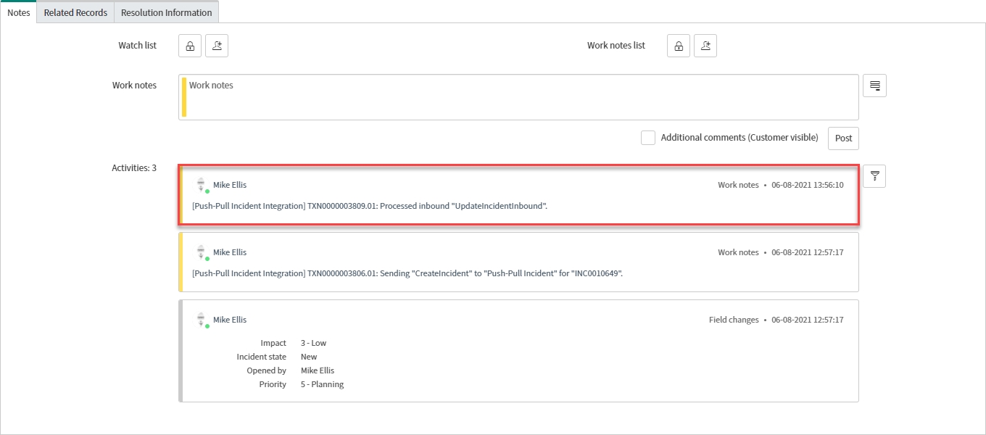This screenshot has width=986, height=435.
Task: Click the Priority value 5 - Planning
Action: pyautogui.click(x=322, y=384)
